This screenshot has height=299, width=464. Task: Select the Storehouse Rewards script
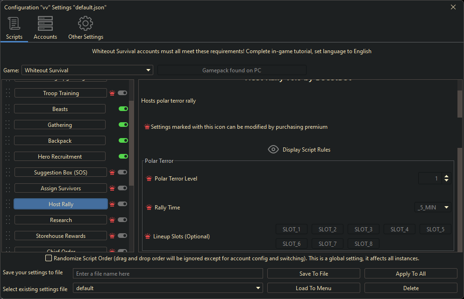tap(61, 236)
